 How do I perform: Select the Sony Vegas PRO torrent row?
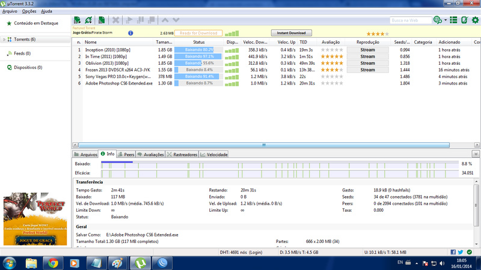(118, 77)
